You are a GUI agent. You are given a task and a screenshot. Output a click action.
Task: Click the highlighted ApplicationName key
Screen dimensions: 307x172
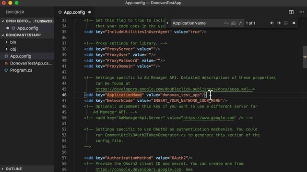(x=125, y=95)
